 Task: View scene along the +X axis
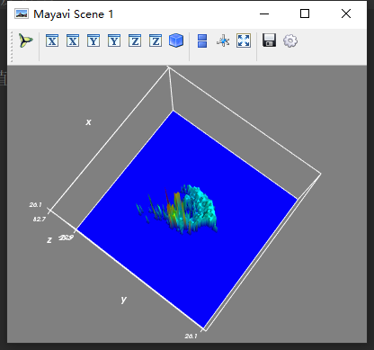(x=73, y=40)
